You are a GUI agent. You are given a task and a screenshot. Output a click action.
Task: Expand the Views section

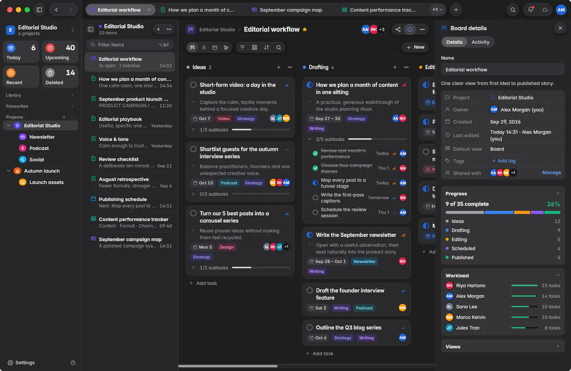pyautogui.click(x=558, y=346)
